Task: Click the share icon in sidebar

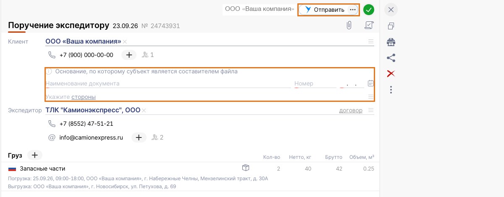Action: (391, 58)
